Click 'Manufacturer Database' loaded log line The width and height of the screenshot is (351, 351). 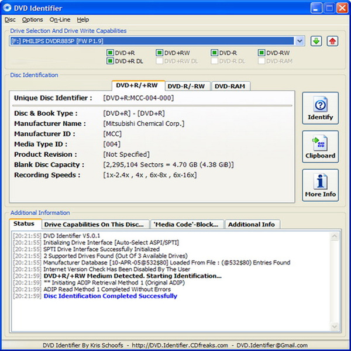[x=167, y=263]
